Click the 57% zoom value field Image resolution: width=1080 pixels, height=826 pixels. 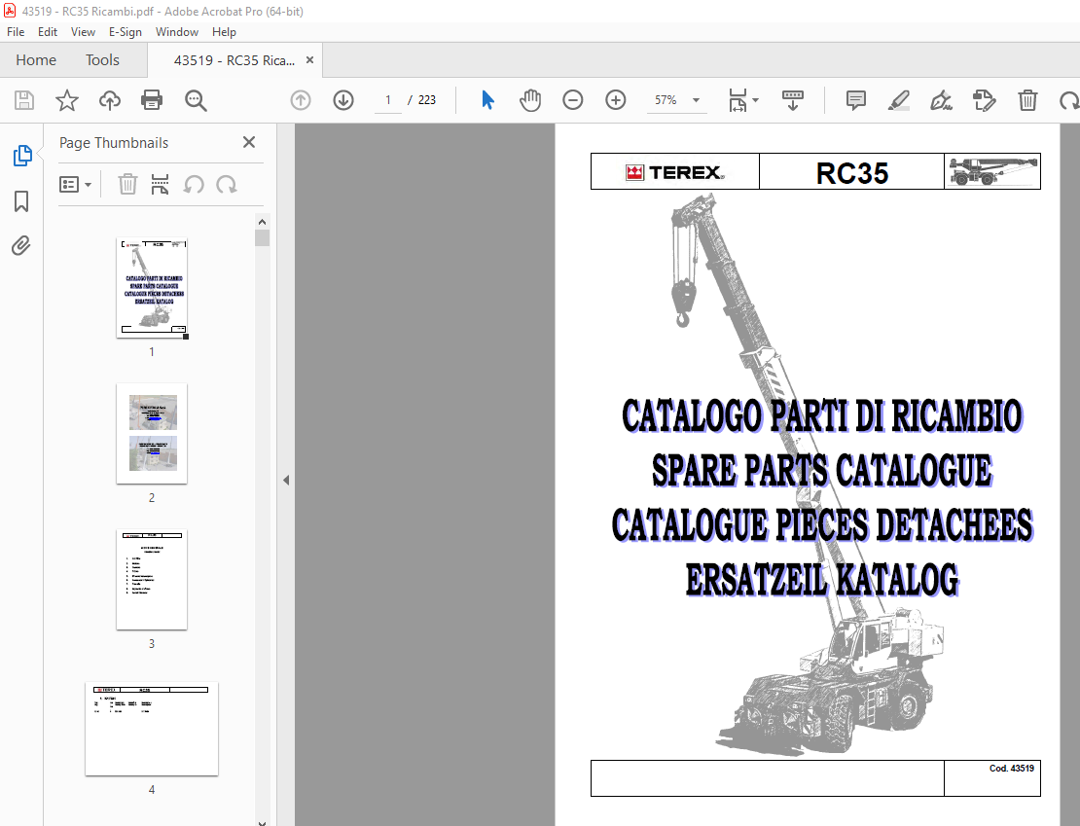(x=666, y=100)
